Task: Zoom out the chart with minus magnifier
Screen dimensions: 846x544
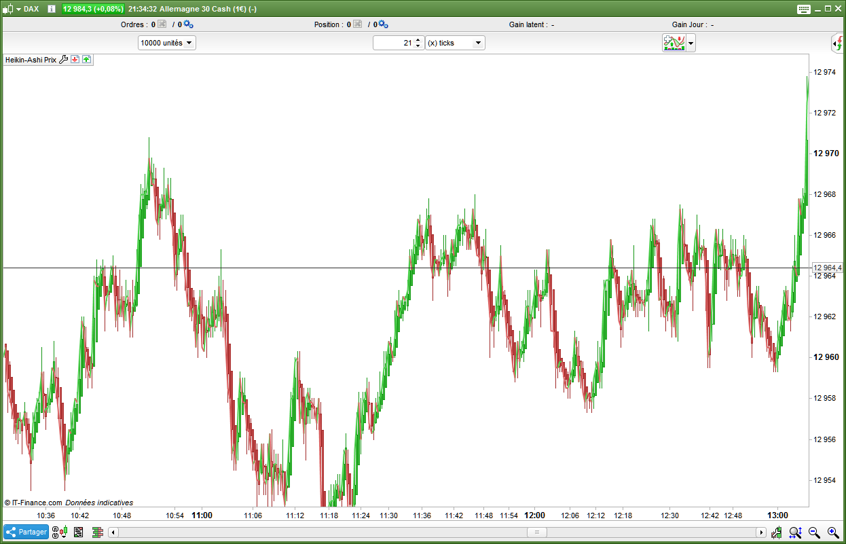Action: [x=814, y=532]
